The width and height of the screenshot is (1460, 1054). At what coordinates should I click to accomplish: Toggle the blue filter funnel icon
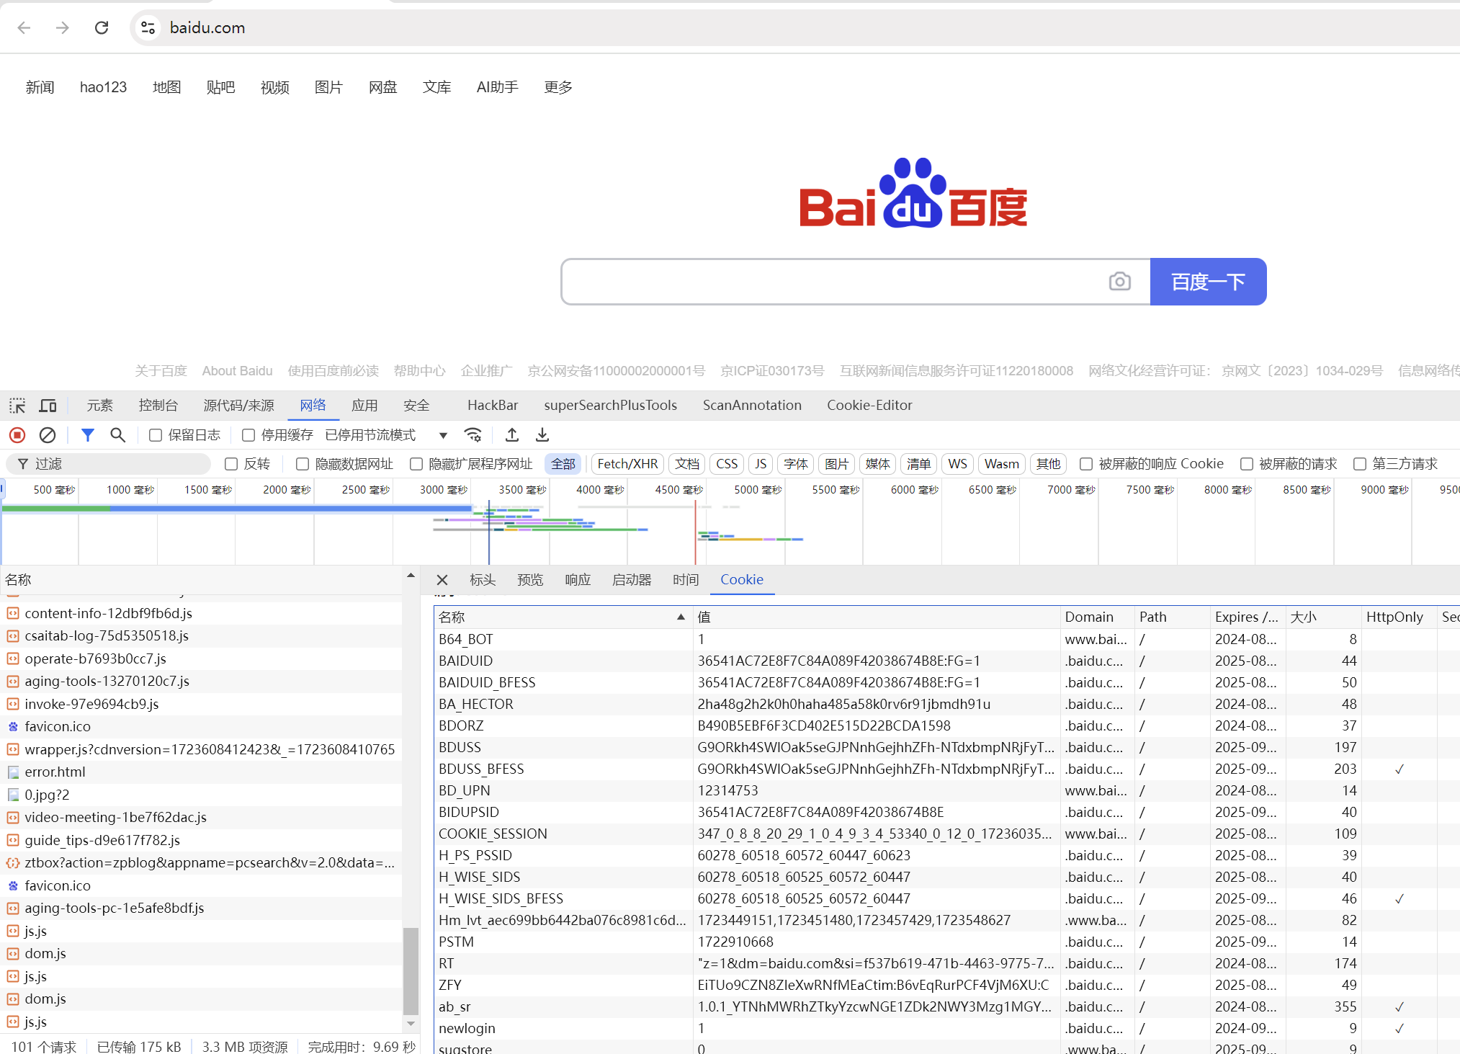[x=87, y=435]
